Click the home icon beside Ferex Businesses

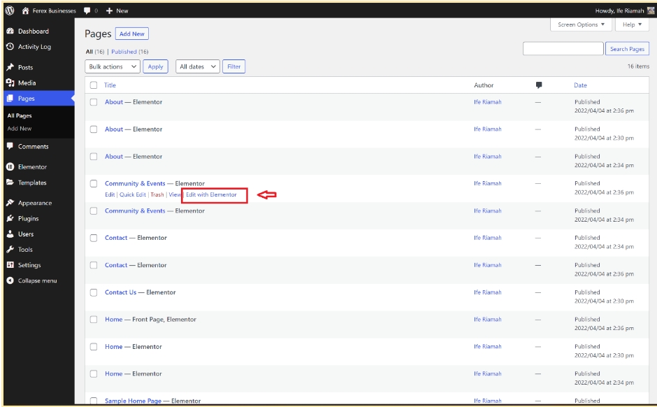coord(26,10)
